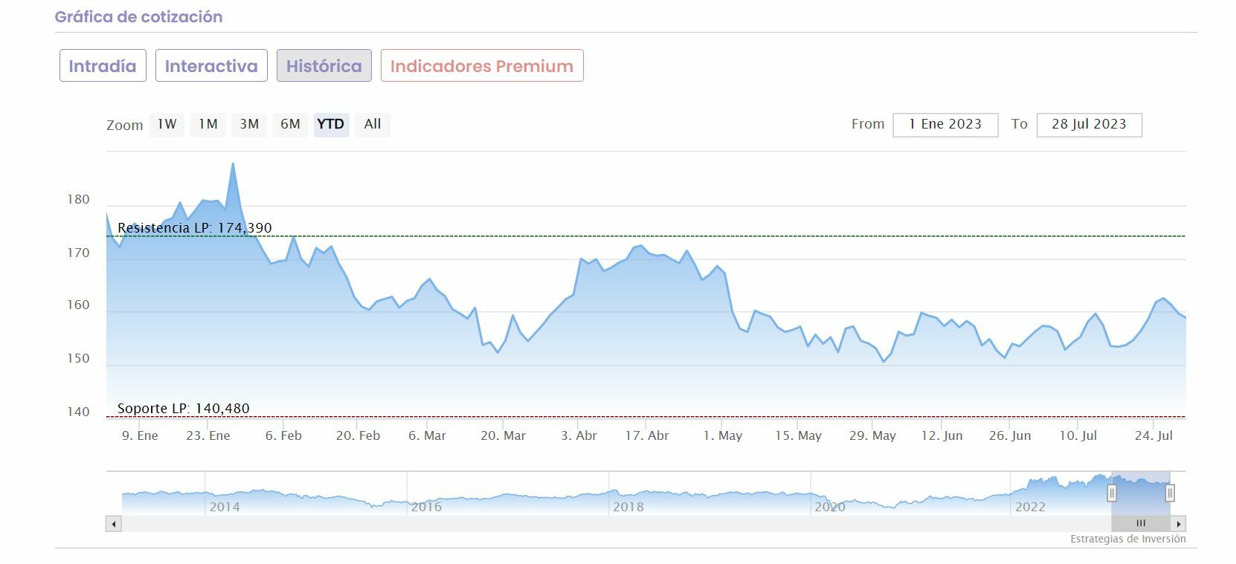
Task: Open Indicadores Premium
Action: pyautogui.click(x=482, y=66)
